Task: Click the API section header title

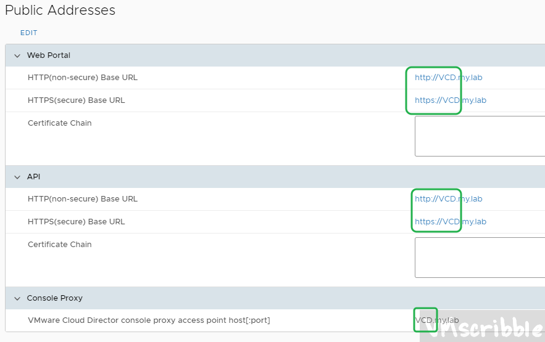Action: [33, 177]
